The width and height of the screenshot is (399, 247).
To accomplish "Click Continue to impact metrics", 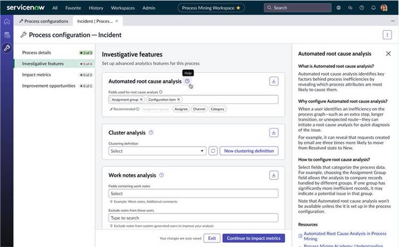I will 254,239.
